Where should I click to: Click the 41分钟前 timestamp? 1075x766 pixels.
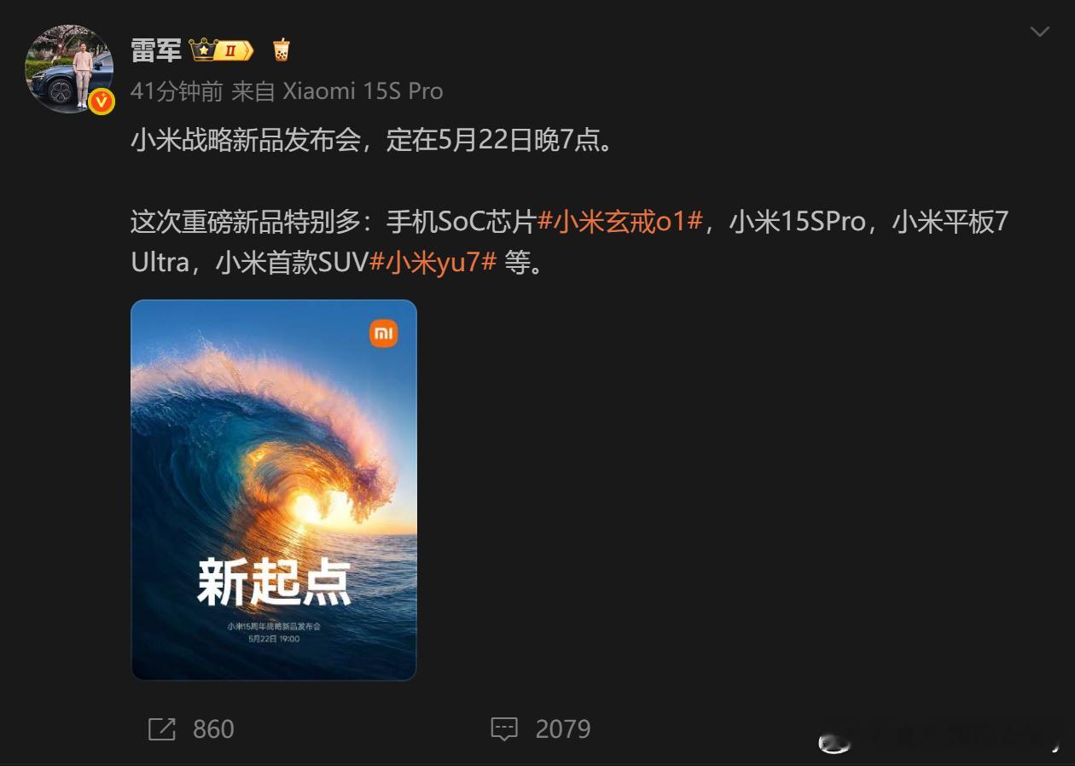177,91
